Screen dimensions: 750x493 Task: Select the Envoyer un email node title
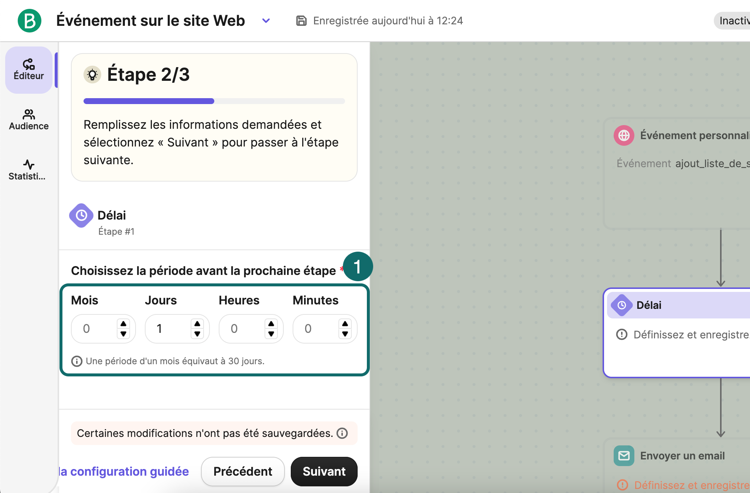pyautogui.click(x=682, y=456)
